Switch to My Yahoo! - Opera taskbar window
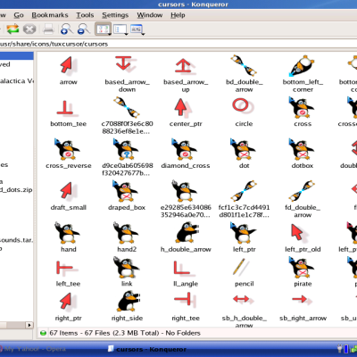This screenshot has height=357, width=357. 33,349
